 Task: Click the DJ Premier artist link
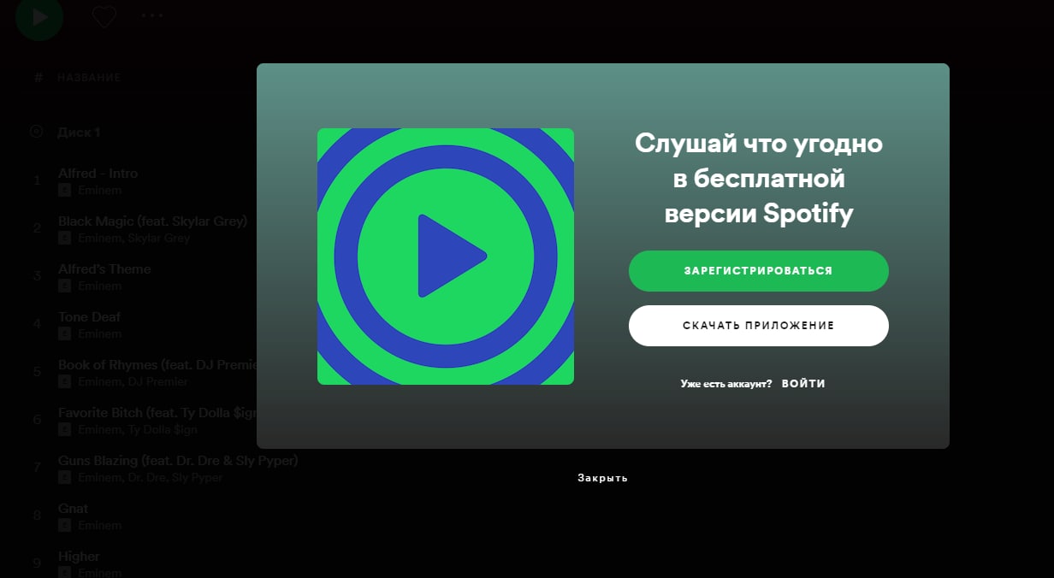(157, 381)
